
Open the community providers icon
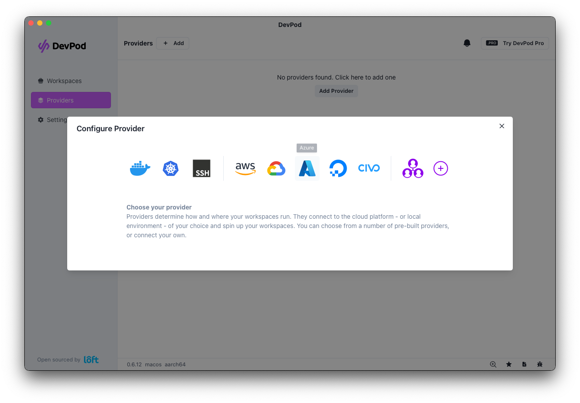(412, 168)
